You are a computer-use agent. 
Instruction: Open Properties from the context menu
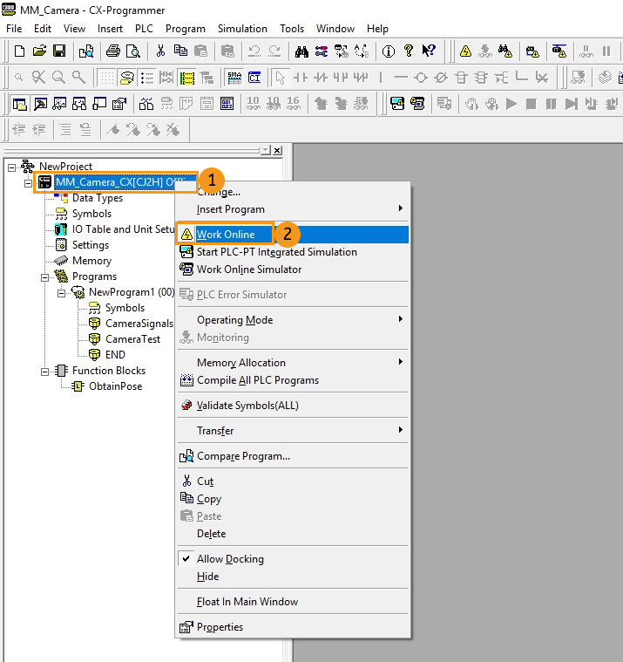coord(220,627)
